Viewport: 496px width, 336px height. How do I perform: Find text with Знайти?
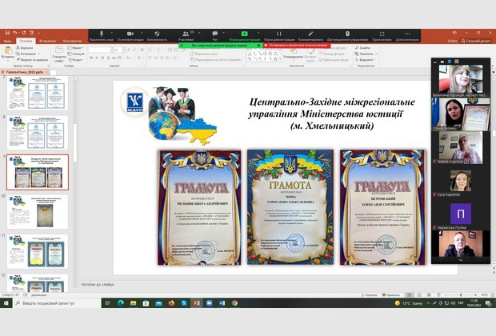[362, 48]
